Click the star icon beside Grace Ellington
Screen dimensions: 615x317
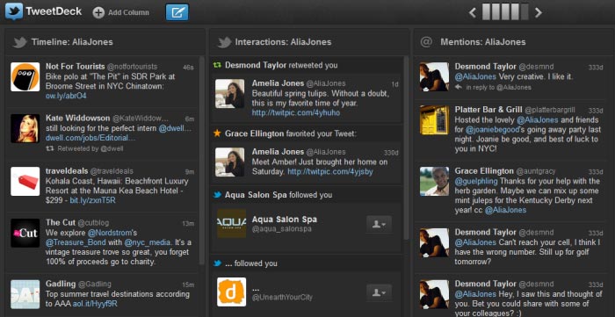tap(217, 133)
